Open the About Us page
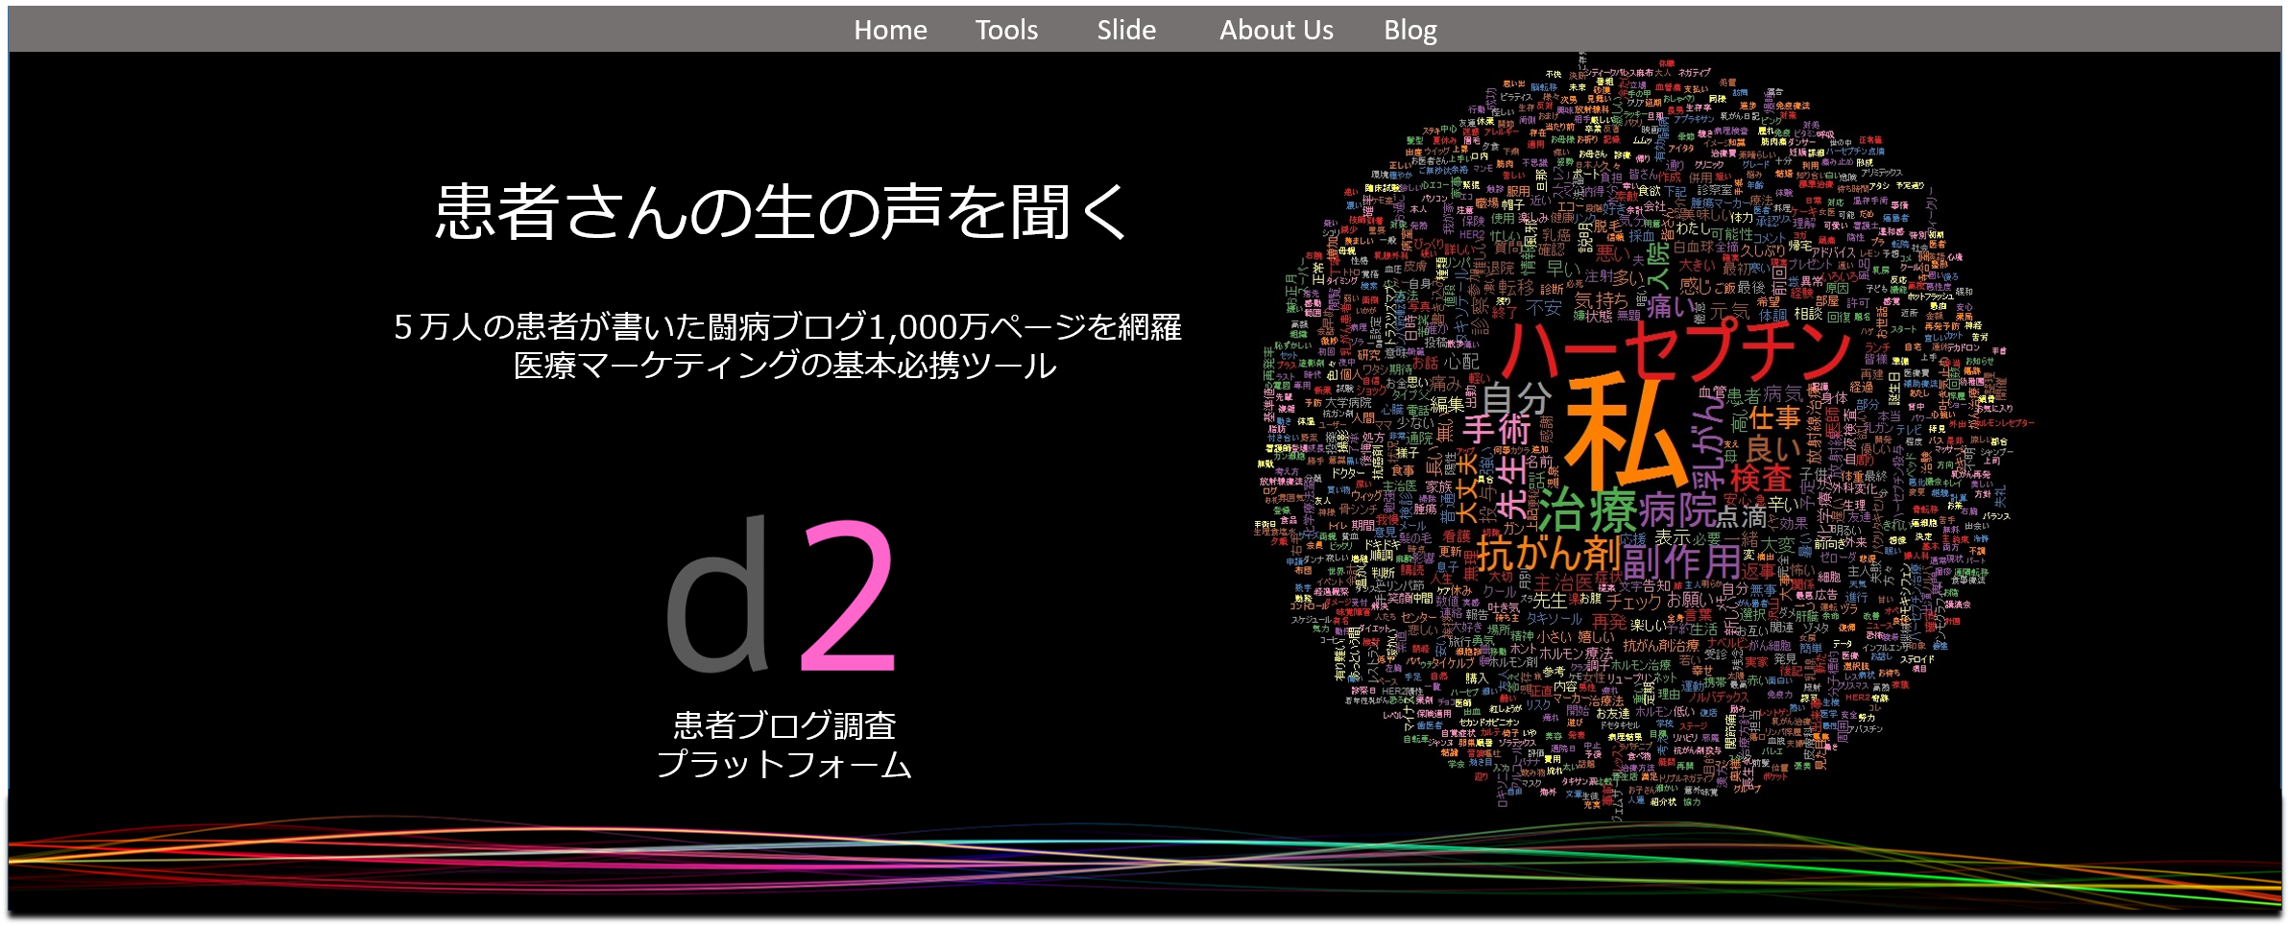The height and width of the screenshot is (926, 2290). pos(1276,30)
